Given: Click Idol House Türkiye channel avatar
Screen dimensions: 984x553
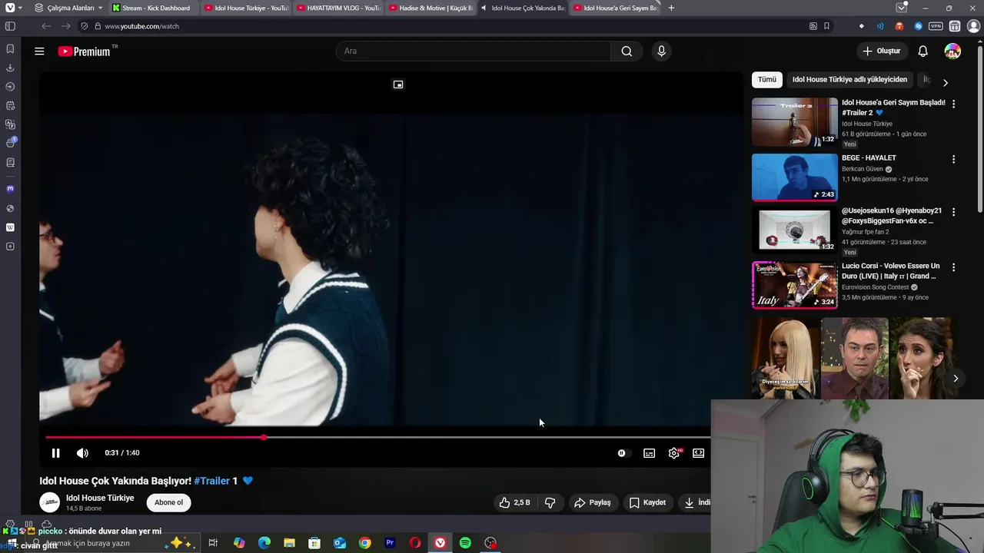Looking at the screenshot, I should click(50, 502).
